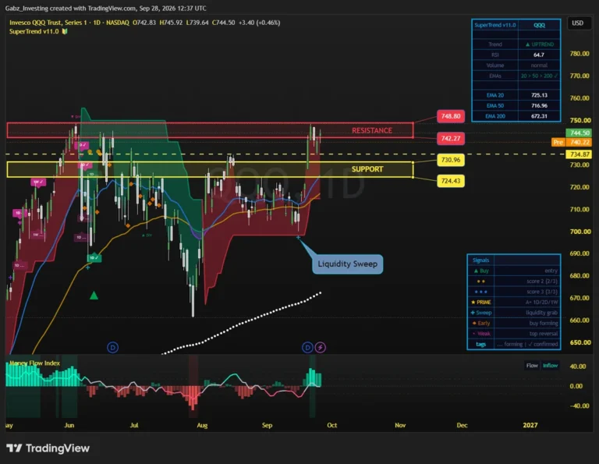Click the 40.00 level on MFI axis
This screenshot has height=464, width=599.
click(x=578, y=367)
